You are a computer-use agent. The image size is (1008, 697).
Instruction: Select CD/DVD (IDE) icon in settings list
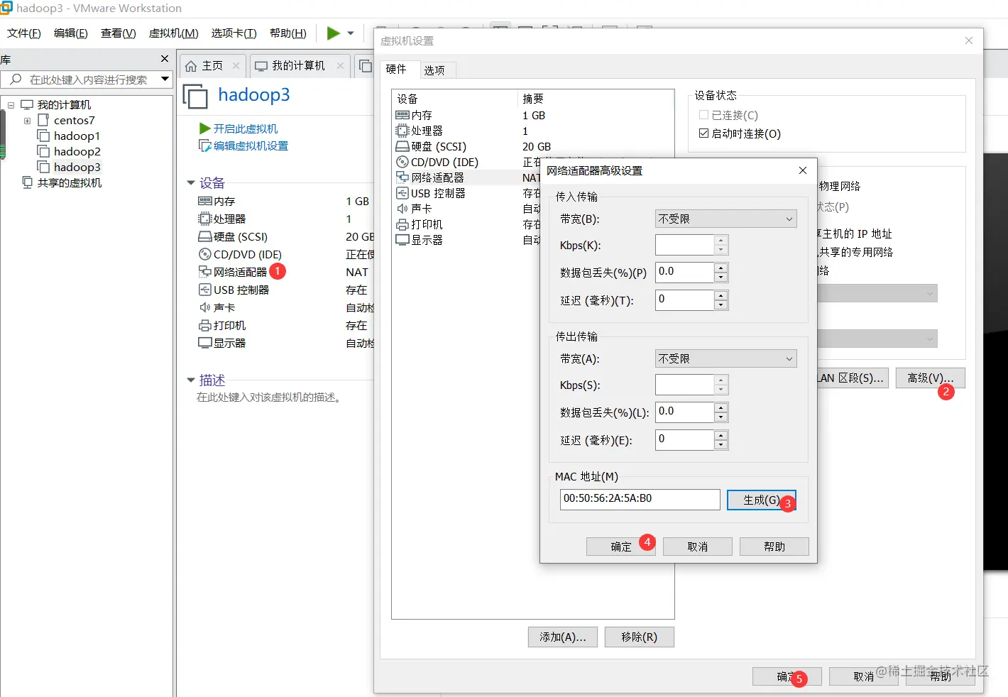[x=402, y=162]
